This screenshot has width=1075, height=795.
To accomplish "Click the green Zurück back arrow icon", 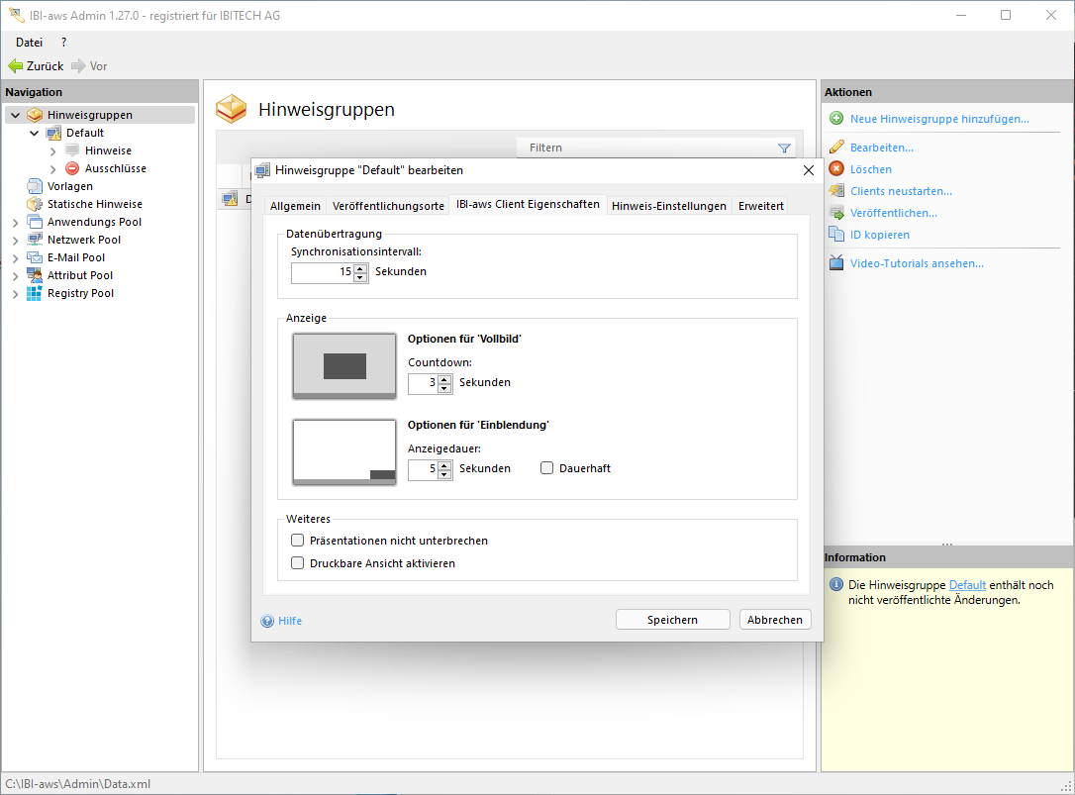I will point(15,66).
